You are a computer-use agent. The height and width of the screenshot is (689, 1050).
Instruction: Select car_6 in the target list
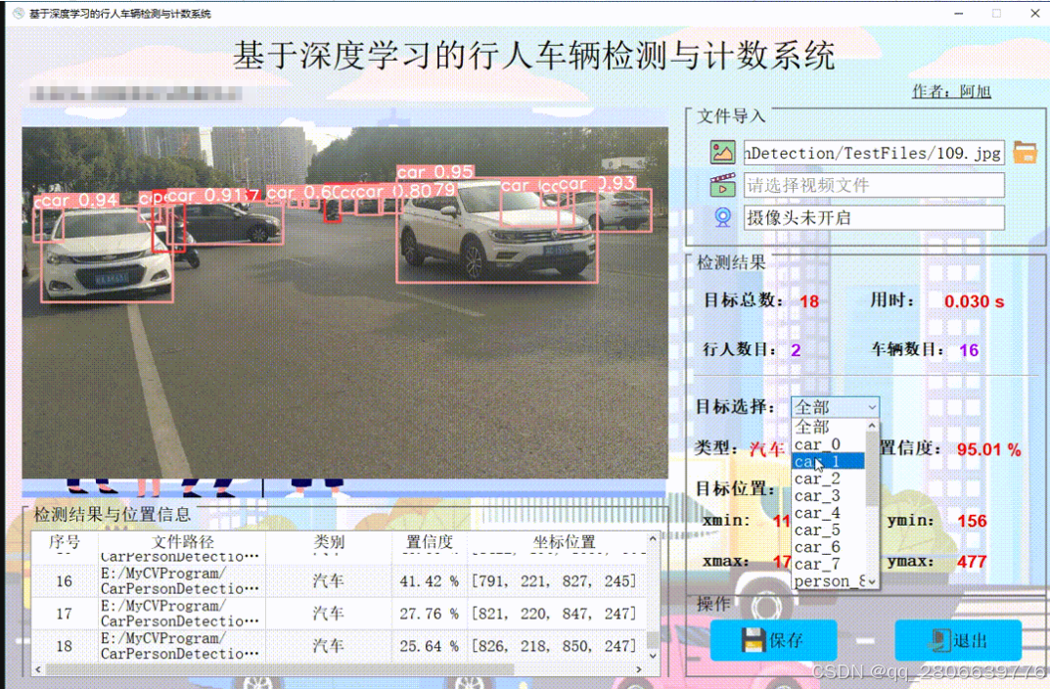(828, 547)
